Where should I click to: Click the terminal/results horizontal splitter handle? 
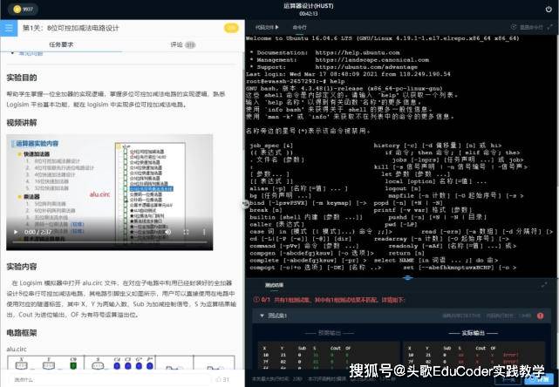[408, 277]
